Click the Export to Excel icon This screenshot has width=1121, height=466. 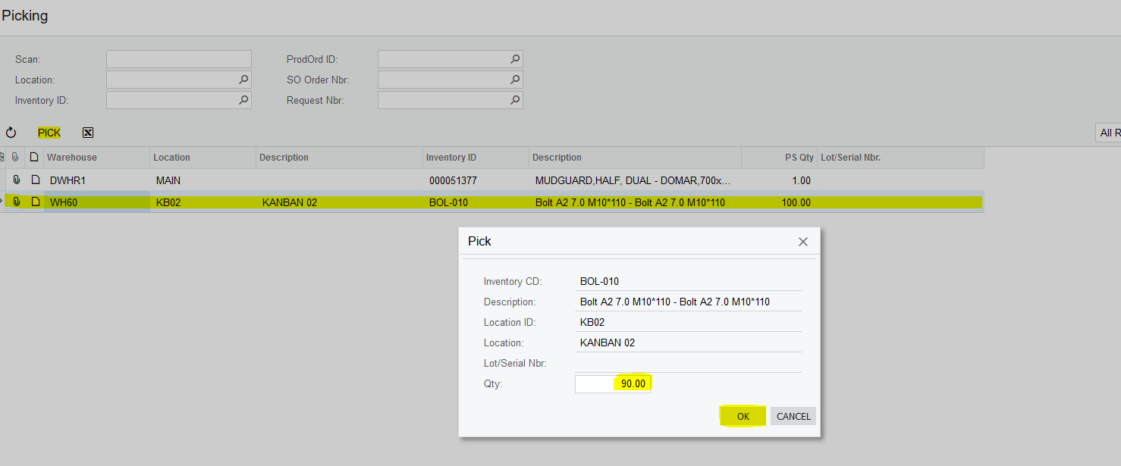coord(88,133)
